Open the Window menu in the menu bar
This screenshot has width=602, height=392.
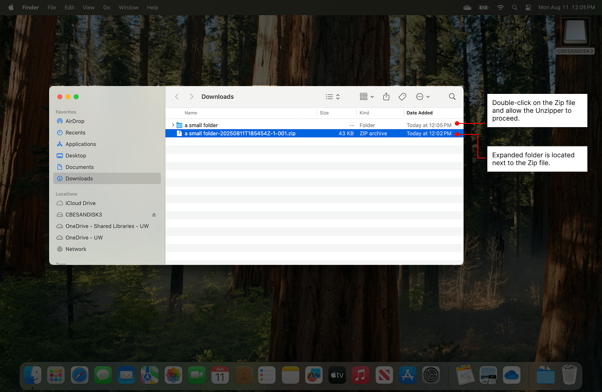(128, 7)
